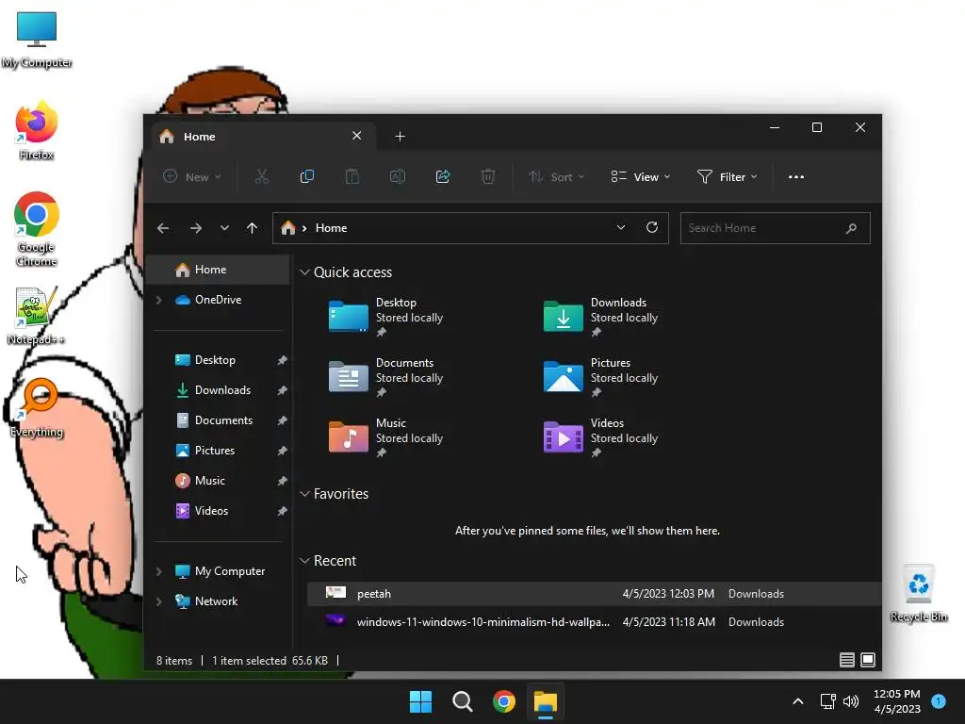
Task: Click the Paste clipboard icon
Action: [x=352, y=176]
